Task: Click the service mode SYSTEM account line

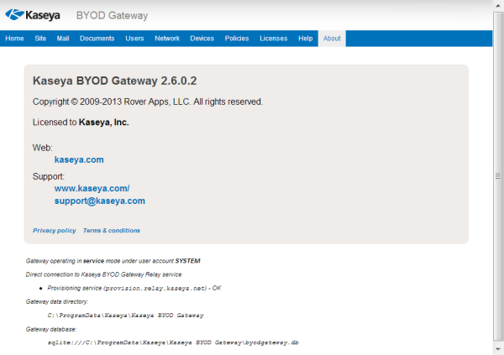Action: coord(113,261)
